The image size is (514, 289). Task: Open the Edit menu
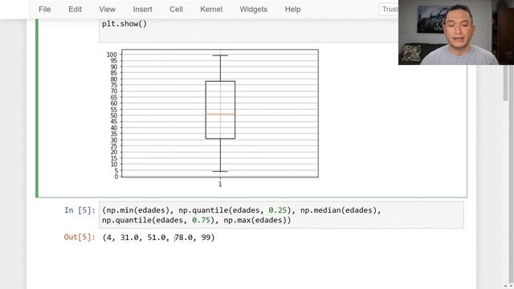click(x=75, y=10)
